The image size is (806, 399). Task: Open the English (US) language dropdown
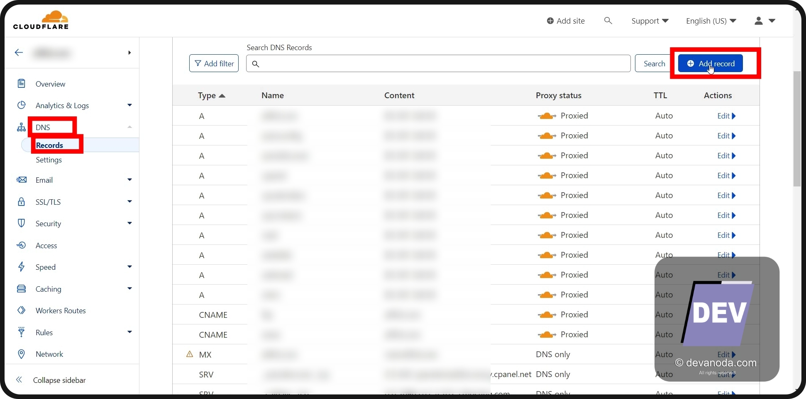tap(711, 21)
